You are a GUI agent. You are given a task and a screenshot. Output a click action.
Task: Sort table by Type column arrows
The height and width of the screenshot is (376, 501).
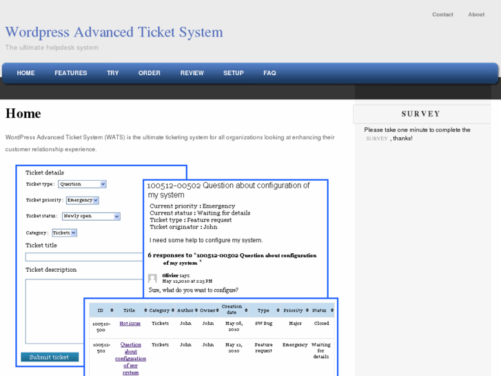click(x=278, y=310)
